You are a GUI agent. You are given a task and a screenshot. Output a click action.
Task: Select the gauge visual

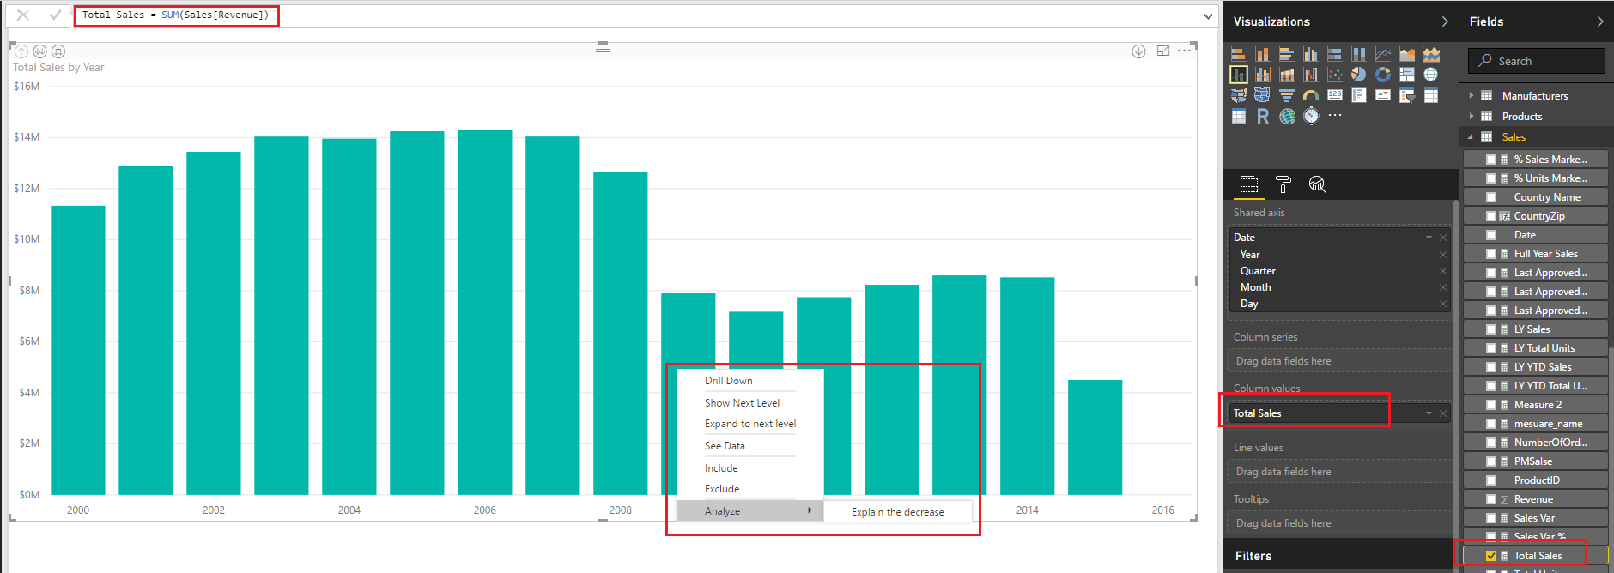(1311, 95)
